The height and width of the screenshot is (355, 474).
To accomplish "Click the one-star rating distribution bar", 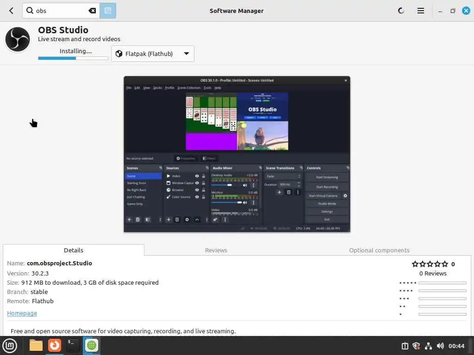I will 442,314.
